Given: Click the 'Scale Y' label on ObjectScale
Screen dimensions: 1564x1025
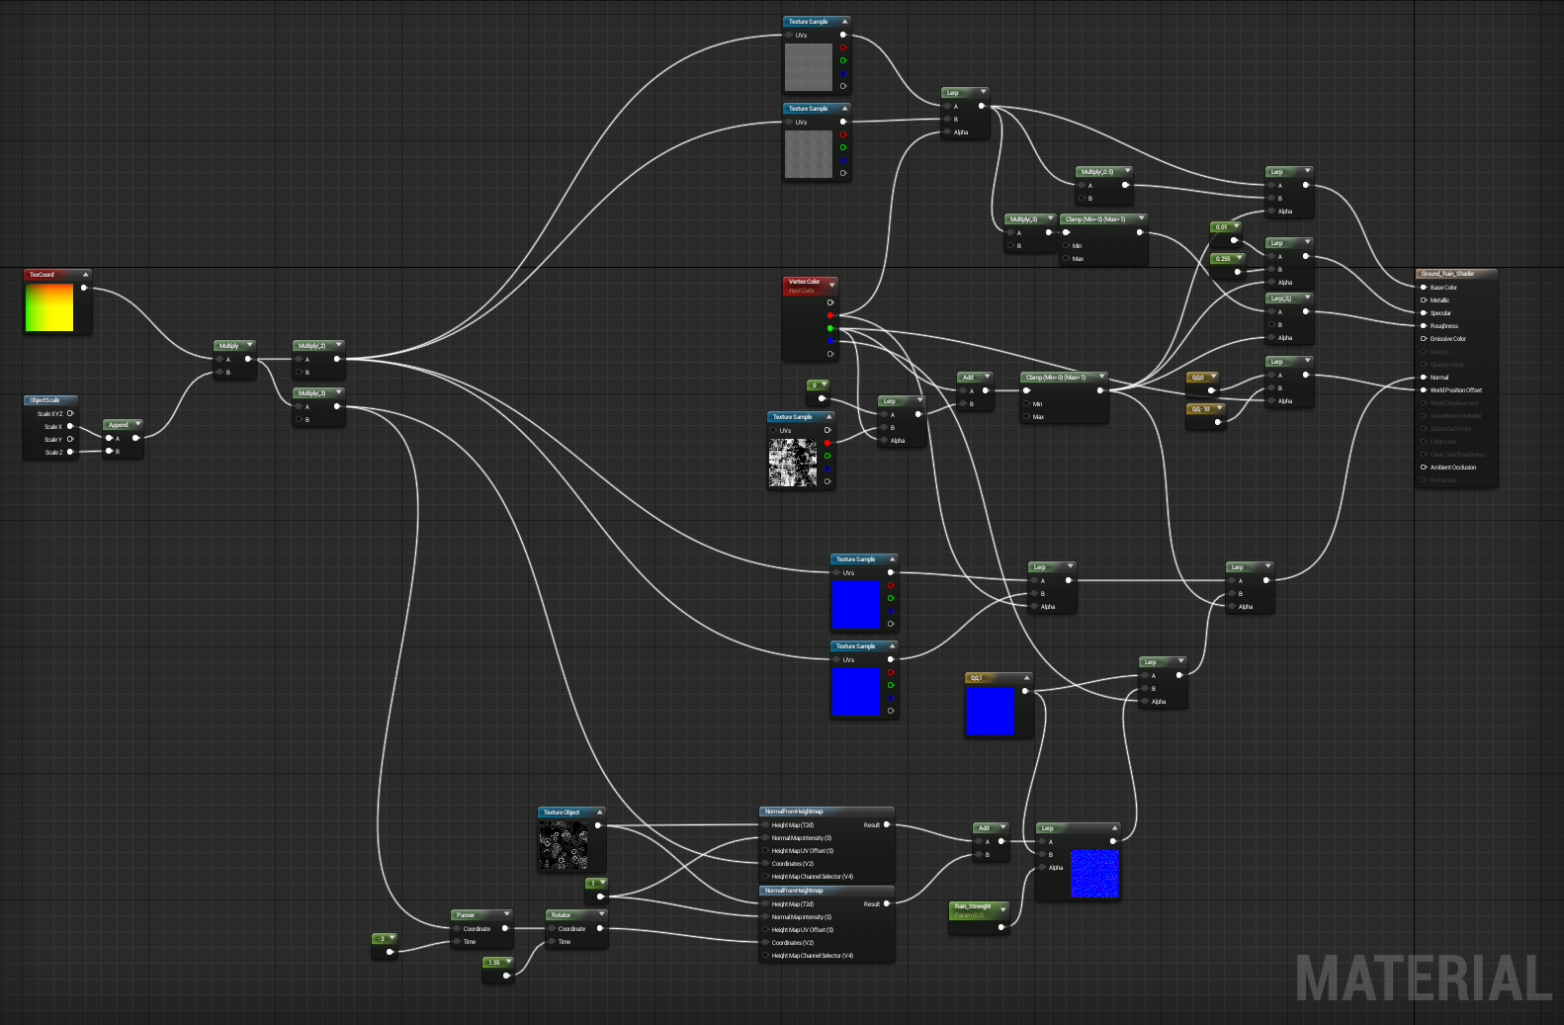Looking at the screenshot, I should coord(53,440).
